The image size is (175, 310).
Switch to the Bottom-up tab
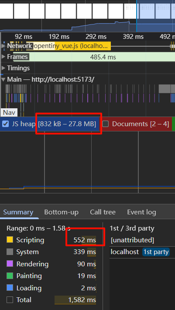pyautogui.click(x=61, y=212)
